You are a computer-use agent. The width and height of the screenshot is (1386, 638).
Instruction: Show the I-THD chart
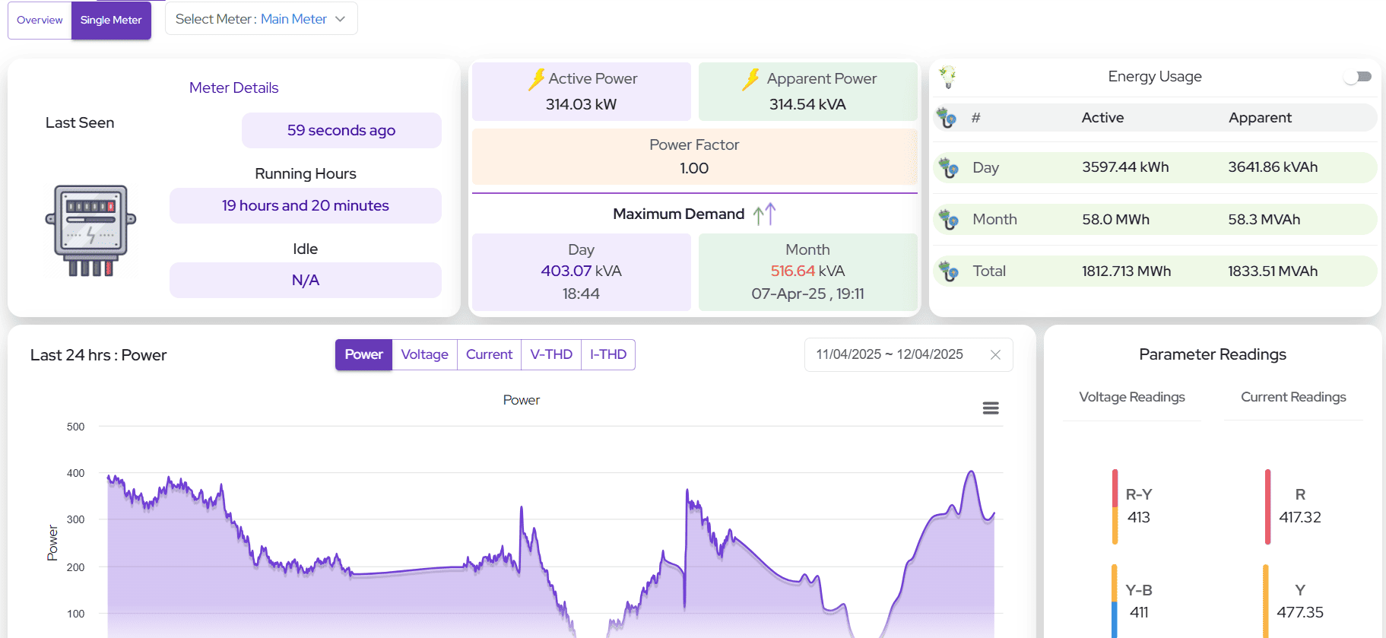tap(608, 354)
